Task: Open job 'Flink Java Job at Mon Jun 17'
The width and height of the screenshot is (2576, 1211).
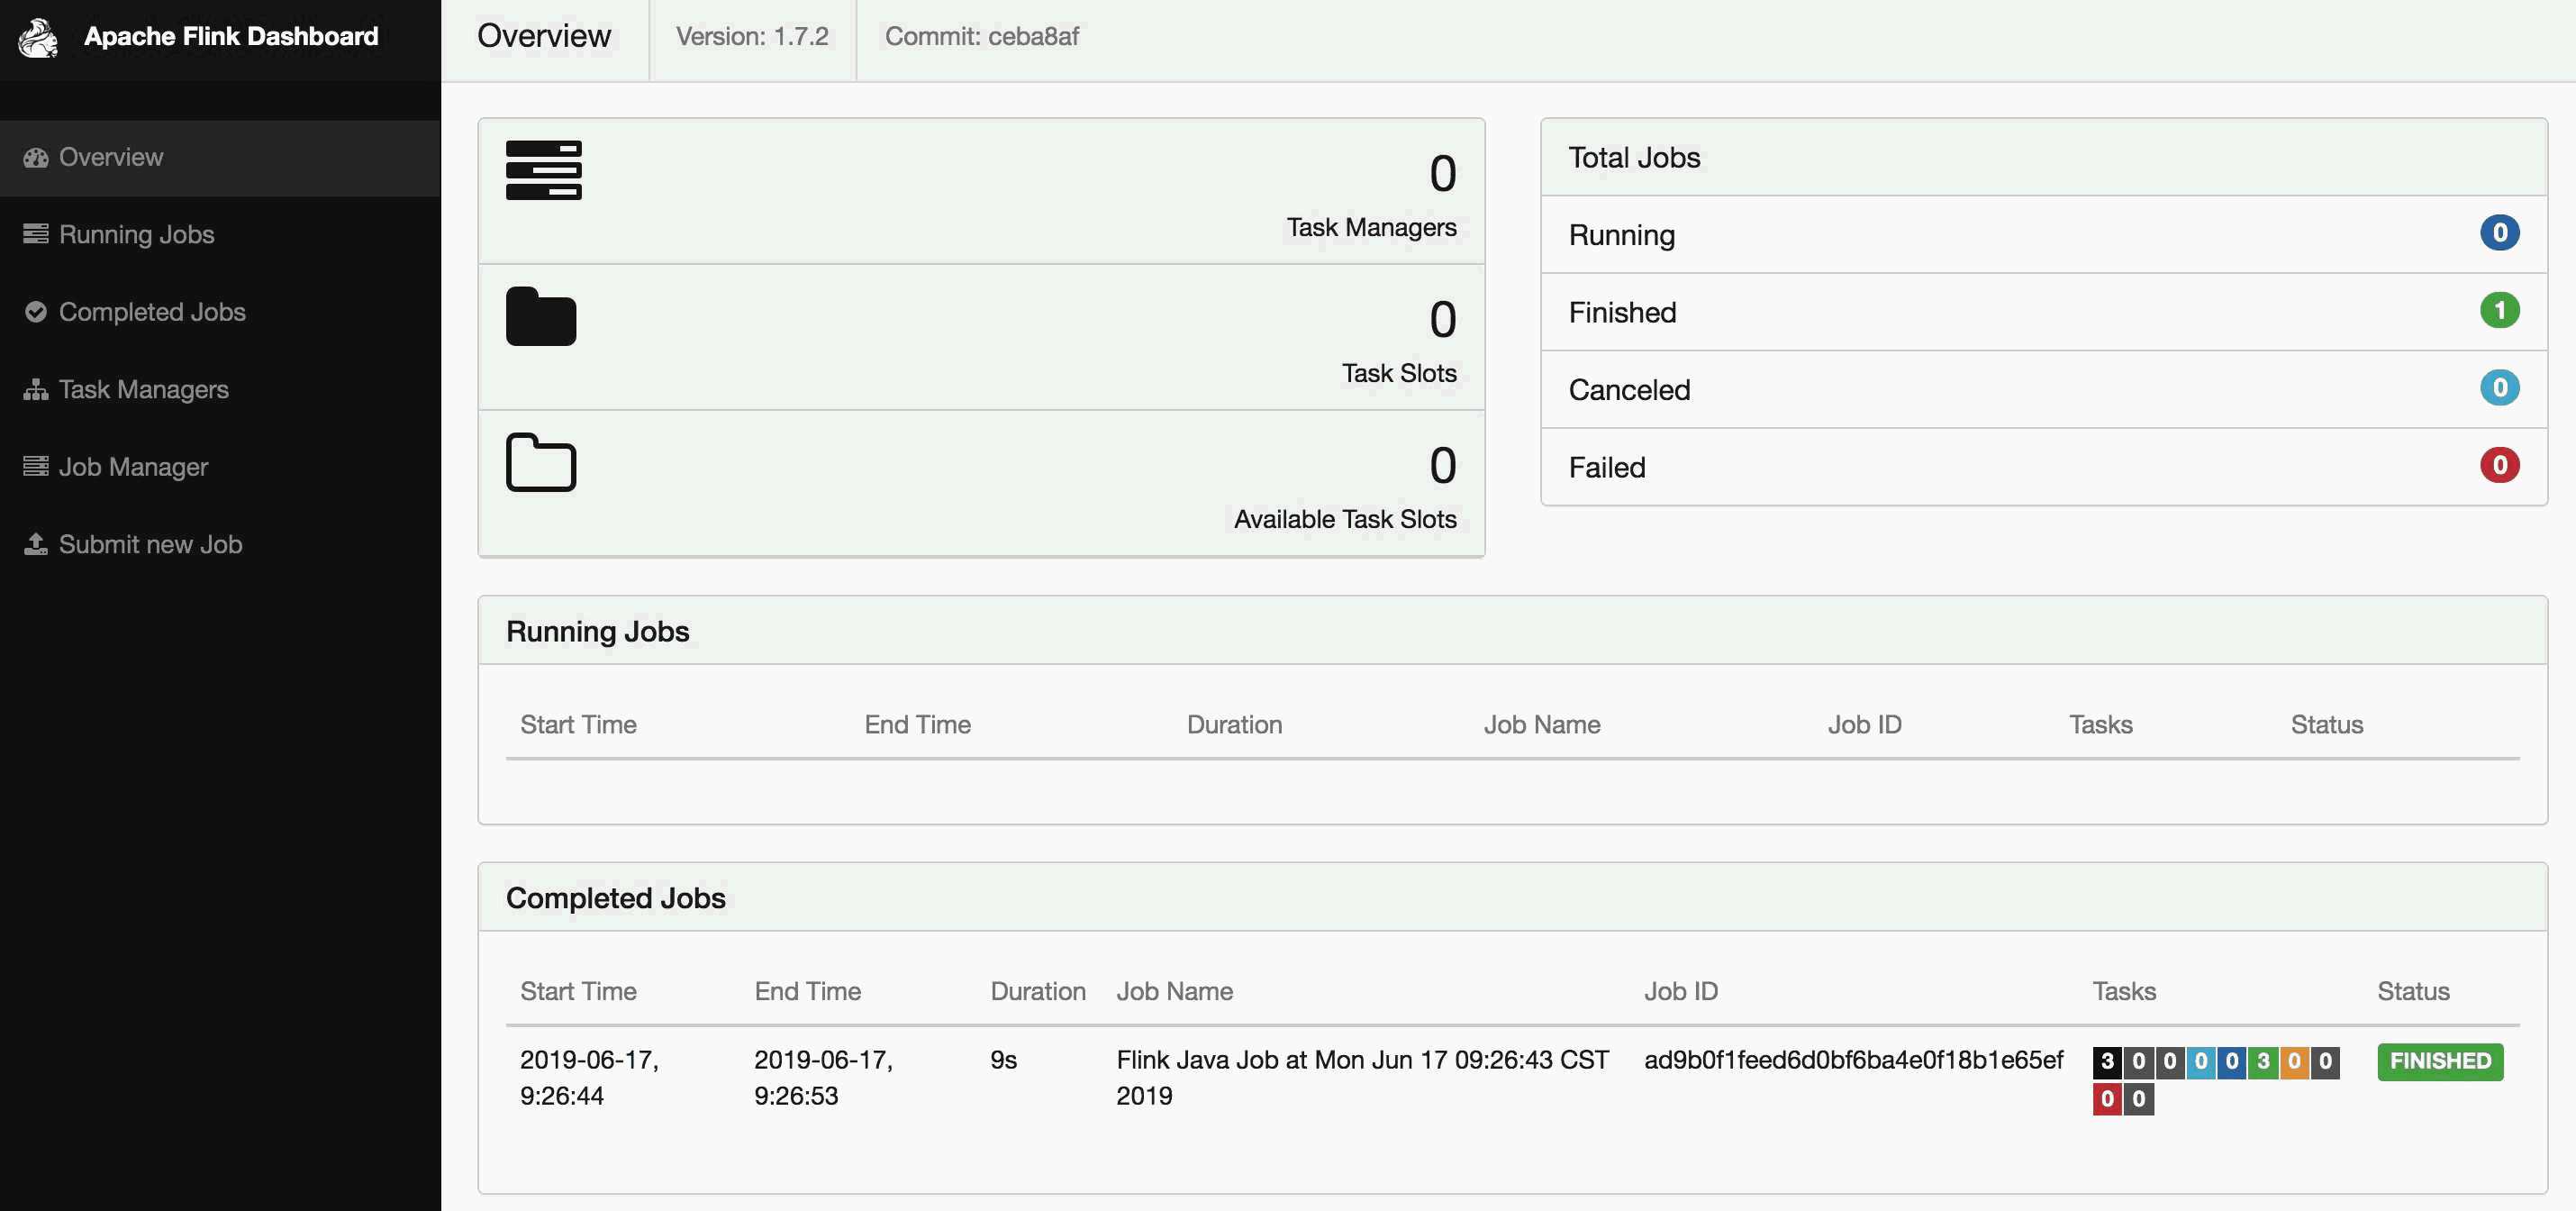Action: coord(1362,1079)
